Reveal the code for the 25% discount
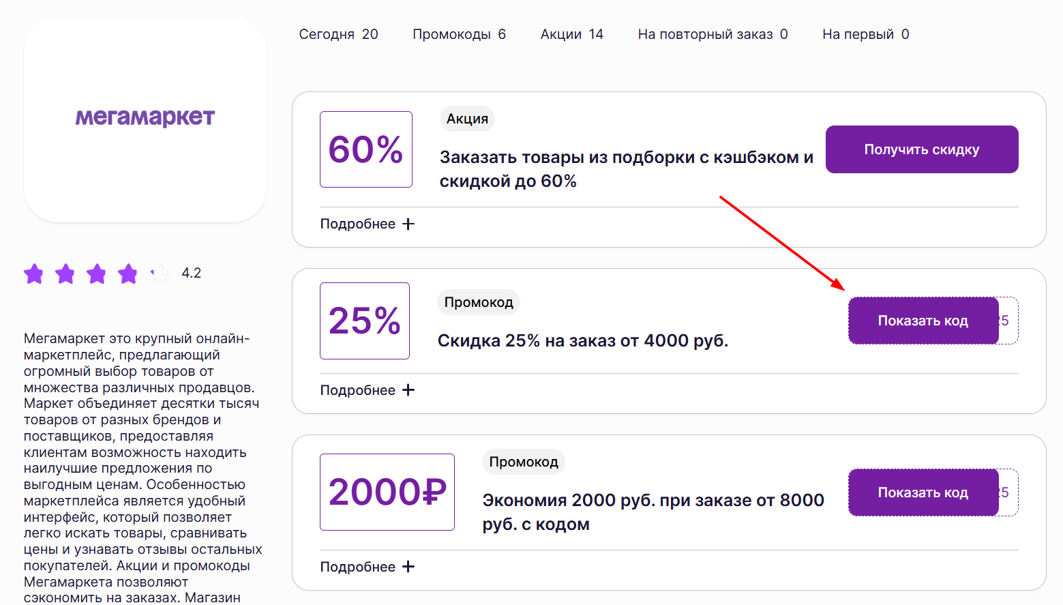 pyautogui.click(x=923, y=321)
